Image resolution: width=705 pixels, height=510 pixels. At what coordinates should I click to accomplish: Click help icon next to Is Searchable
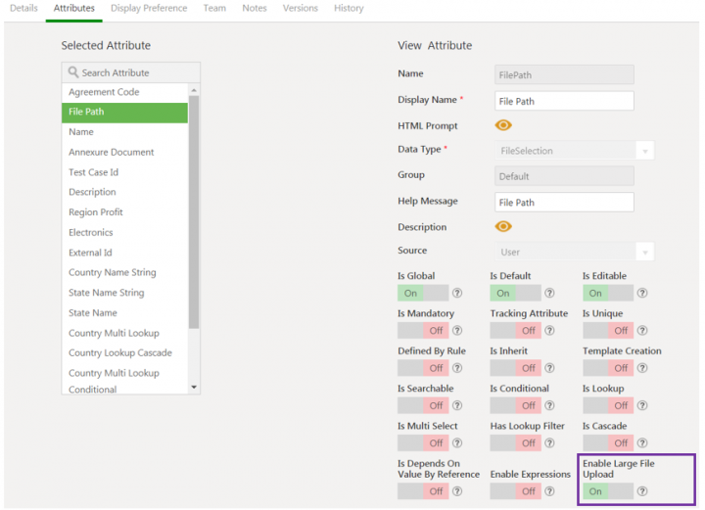click(457, 405)
